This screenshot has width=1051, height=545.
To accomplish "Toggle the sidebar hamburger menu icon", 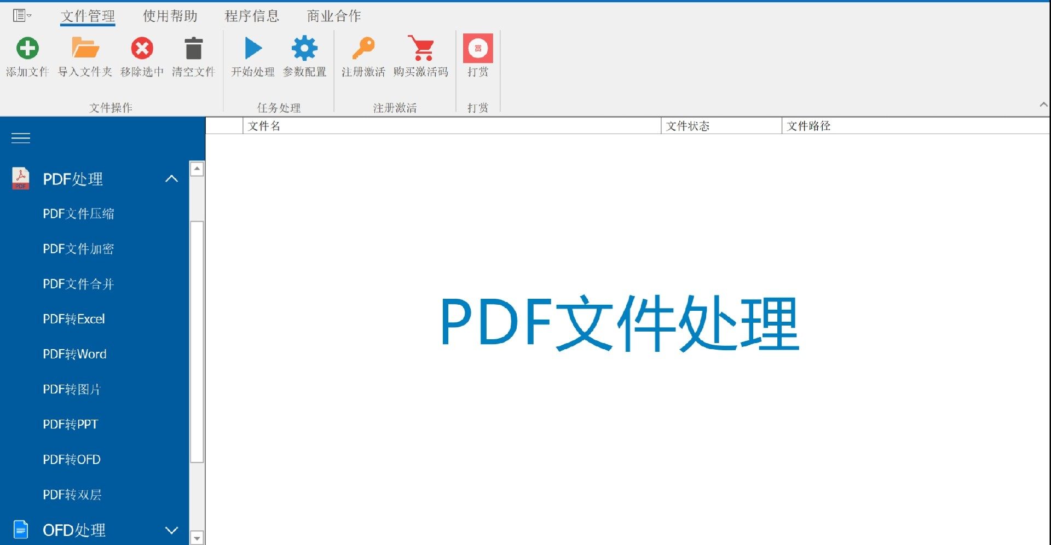I will pos(21,138).
